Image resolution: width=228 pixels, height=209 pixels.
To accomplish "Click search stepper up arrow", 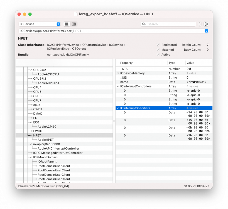I will [200, 23].
